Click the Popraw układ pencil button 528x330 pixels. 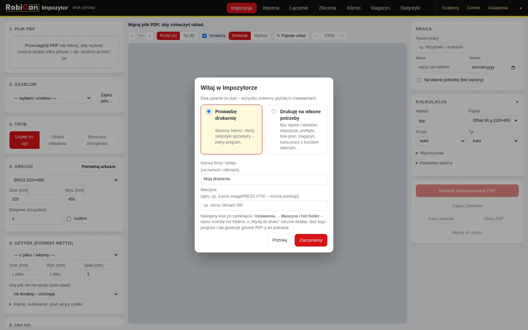tap(291, 36)
